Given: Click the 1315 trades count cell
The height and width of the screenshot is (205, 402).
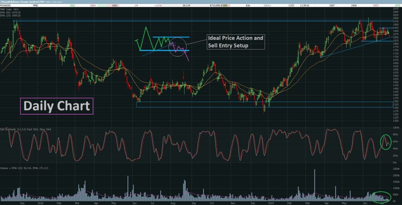Looking at the screenshot, I should [x=291, y=5].
